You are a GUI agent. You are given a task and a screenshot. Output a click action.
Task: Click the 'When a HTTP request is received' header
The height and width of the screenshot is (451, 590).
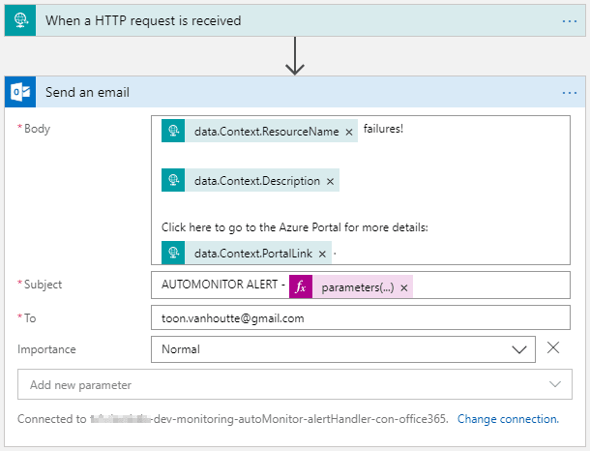295,20
